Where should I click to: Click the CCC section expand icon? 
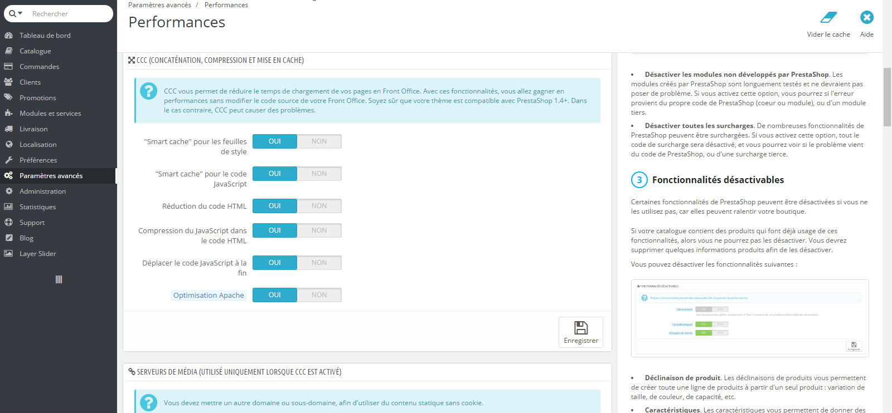pos(132,60)
